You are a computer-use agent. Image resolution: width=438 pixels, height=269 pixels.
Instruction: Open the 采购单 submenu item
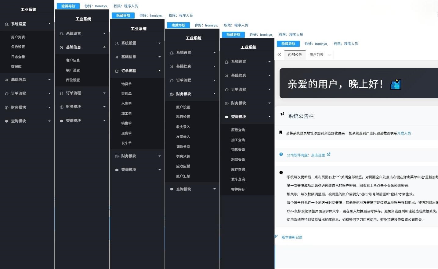pyautogui.click(x=126, y=94)
